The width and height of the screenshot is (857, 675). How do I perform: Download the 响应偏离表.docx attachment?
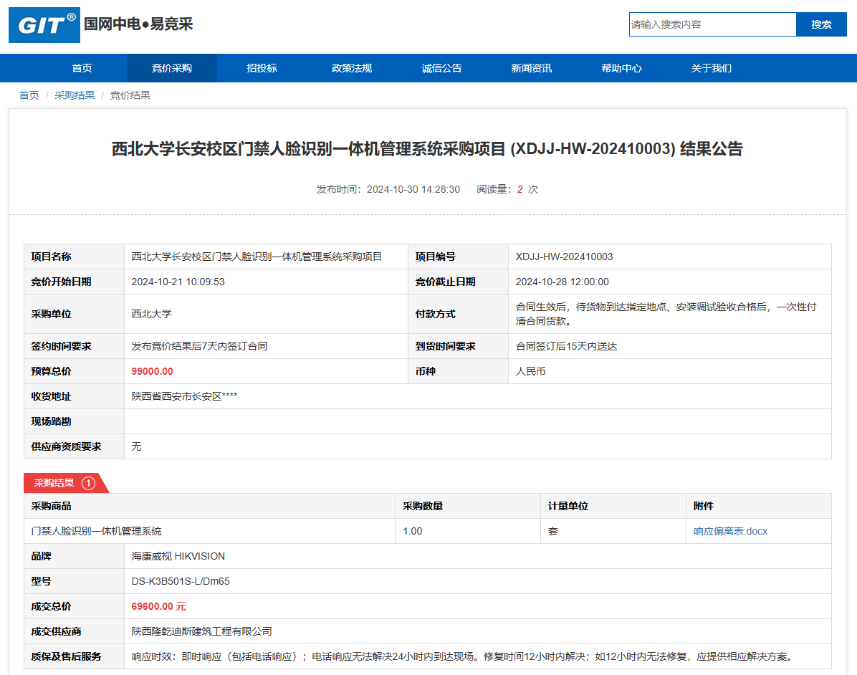click(x=730, y=531)
